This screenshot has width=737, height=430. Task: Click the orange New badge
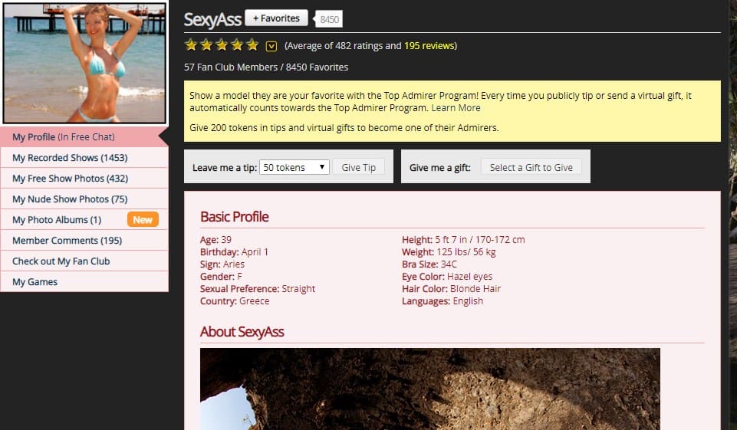[x=143, y=220]
